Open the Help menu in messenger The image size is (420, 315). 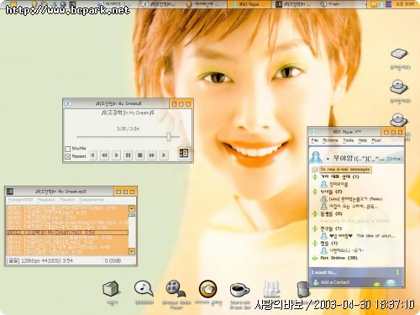tap(363, 140)
